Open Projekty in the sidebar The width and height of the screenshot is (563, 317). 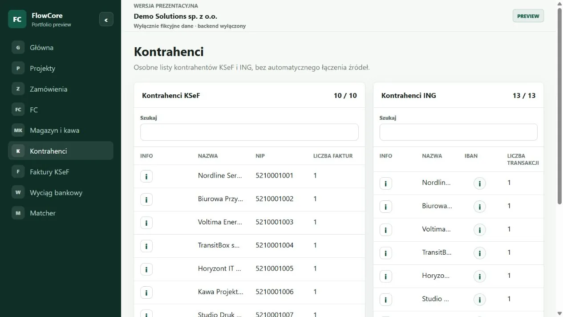[61, 68]
